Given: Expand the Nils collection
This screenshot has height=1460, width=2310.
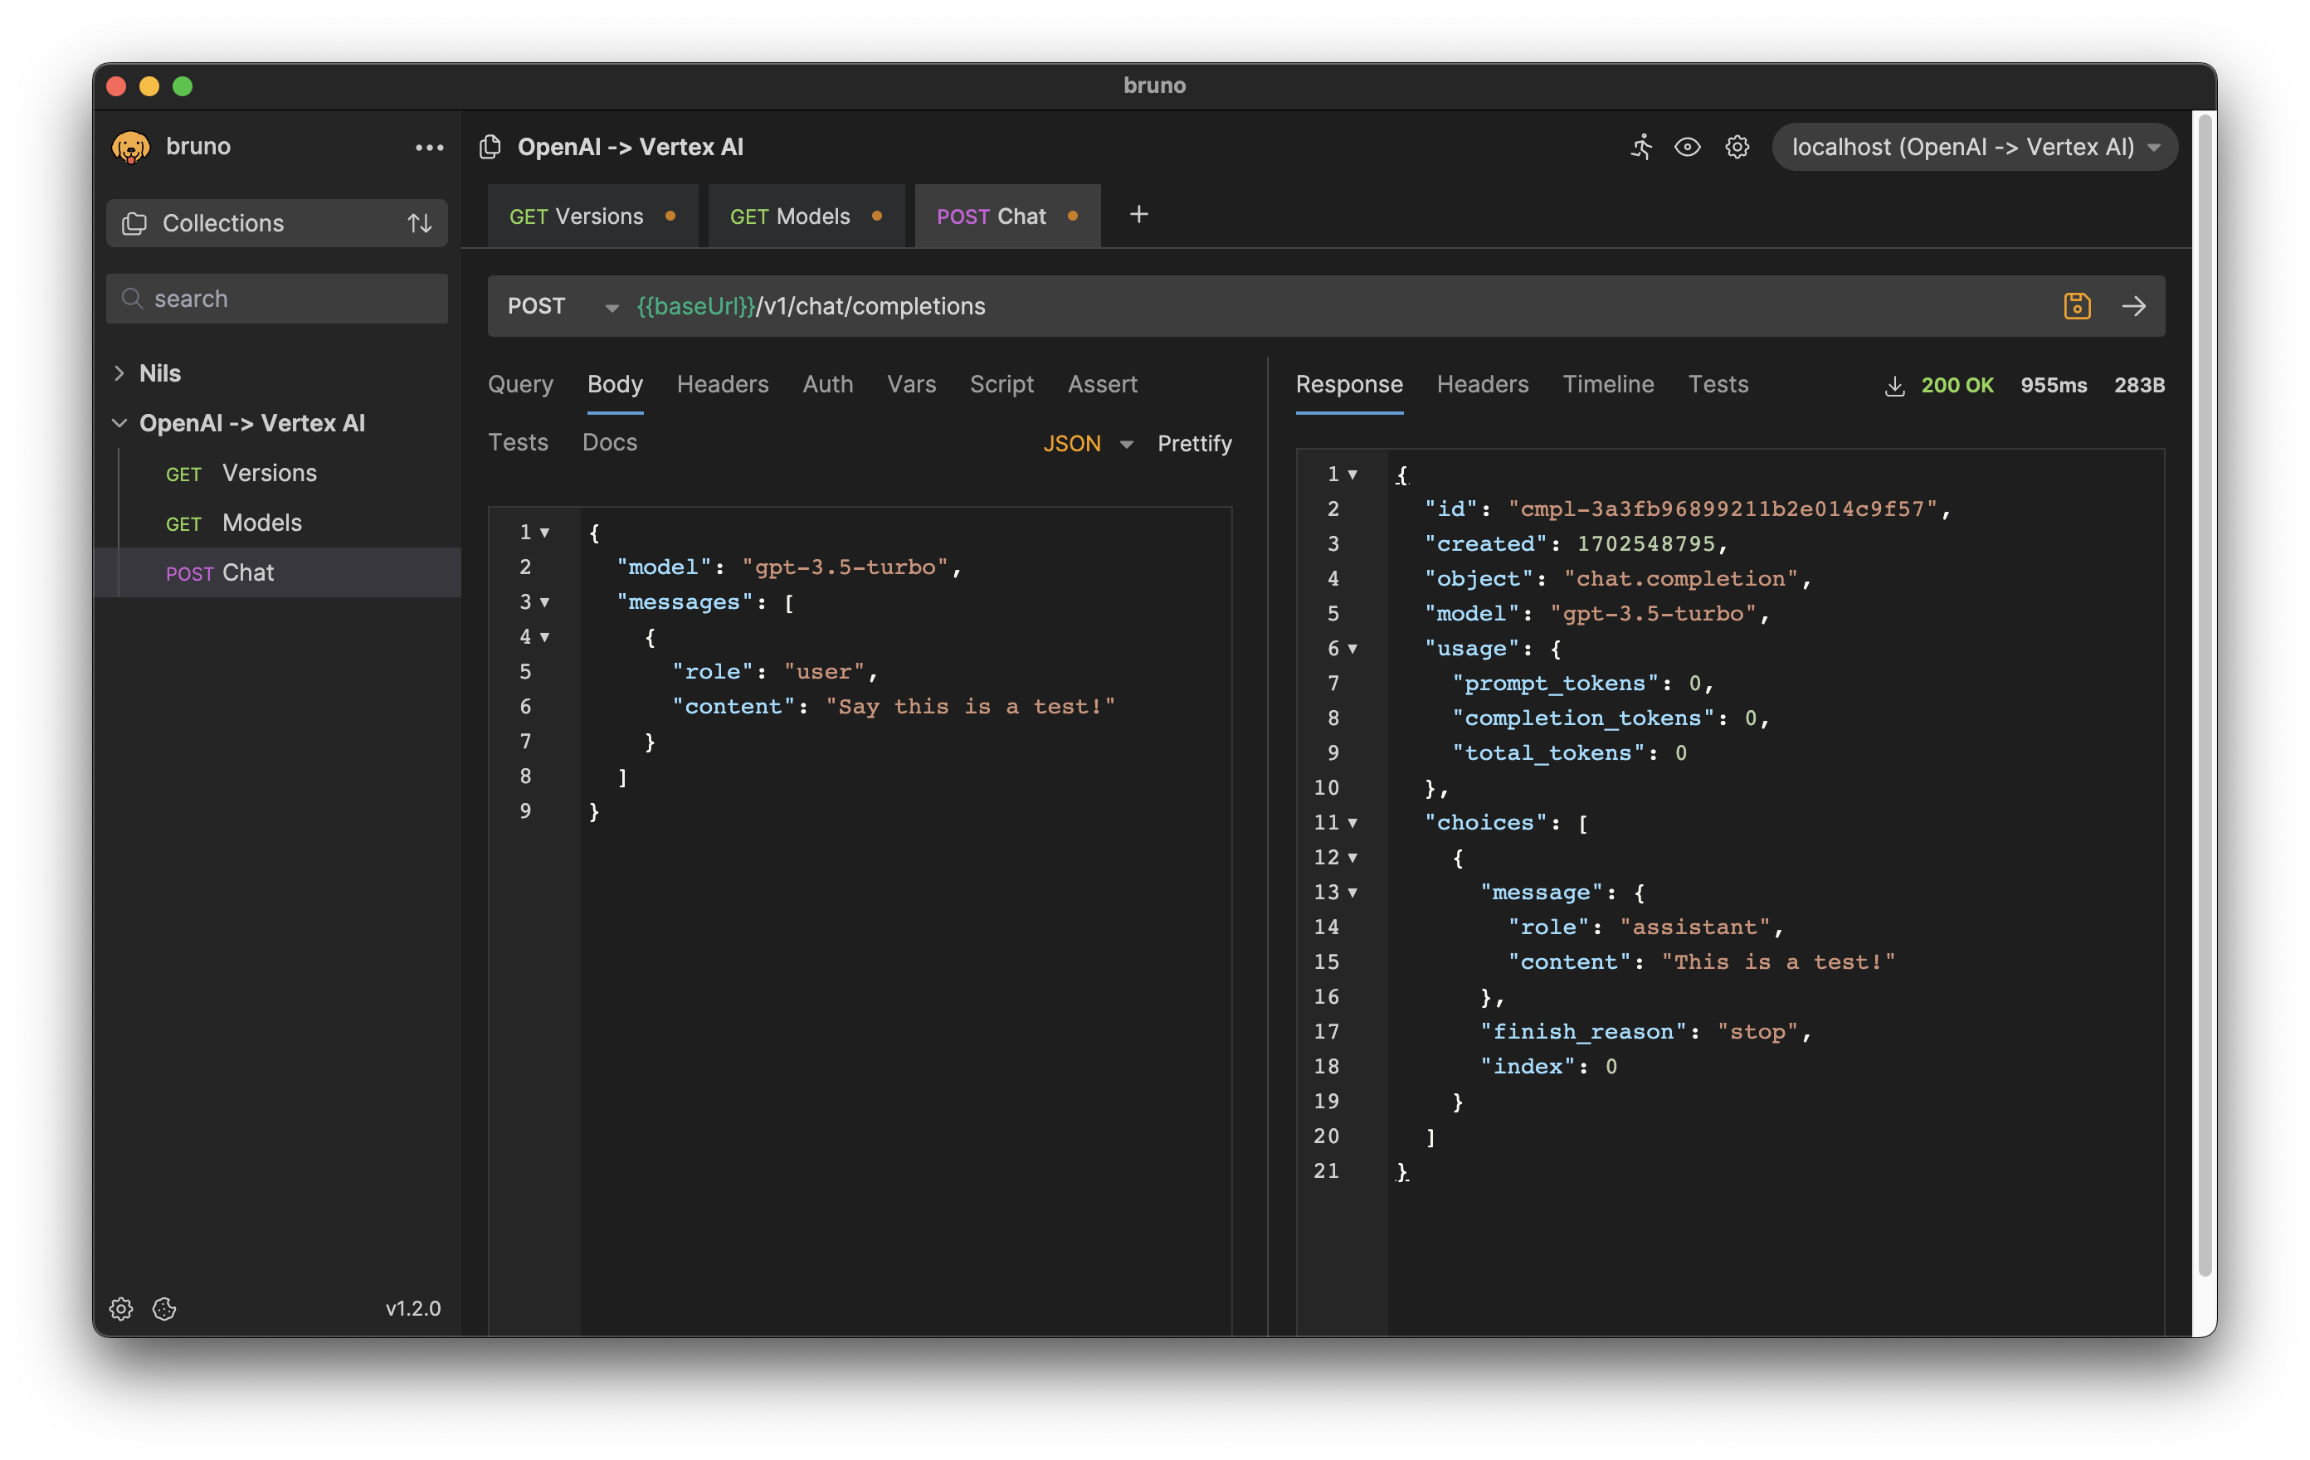Looking at the screenshot, I should point(120,373).
